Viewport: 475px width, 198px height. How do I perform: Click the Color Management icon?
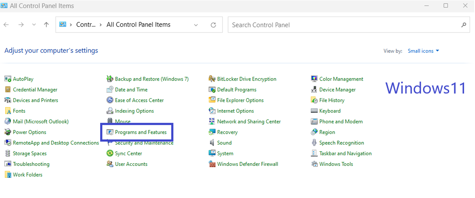point(314,79)
